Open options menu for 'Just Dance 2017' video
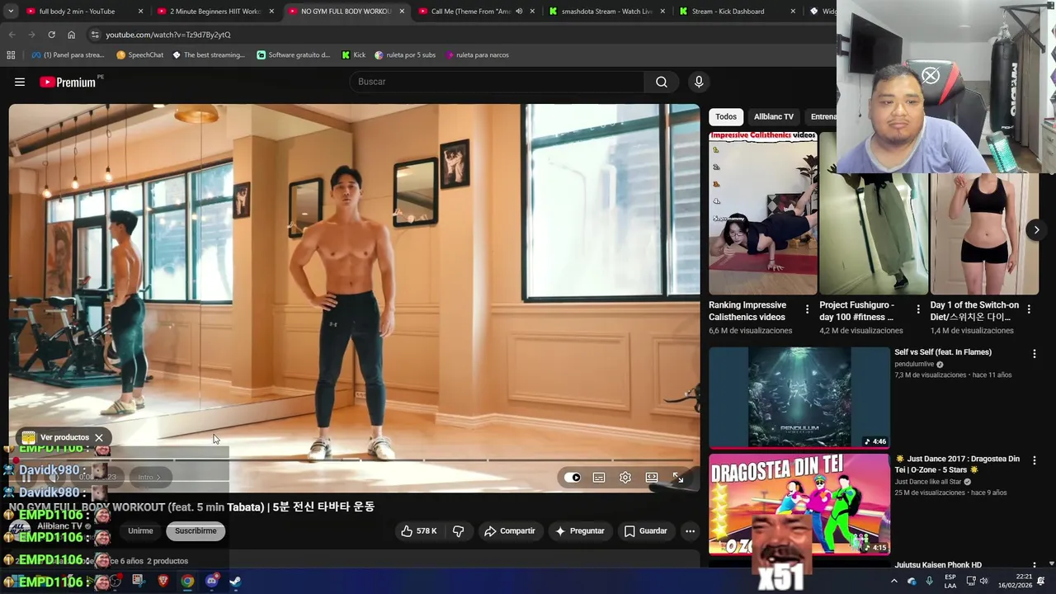This screenshot has height=594, width=1056. coord(1035,460)
